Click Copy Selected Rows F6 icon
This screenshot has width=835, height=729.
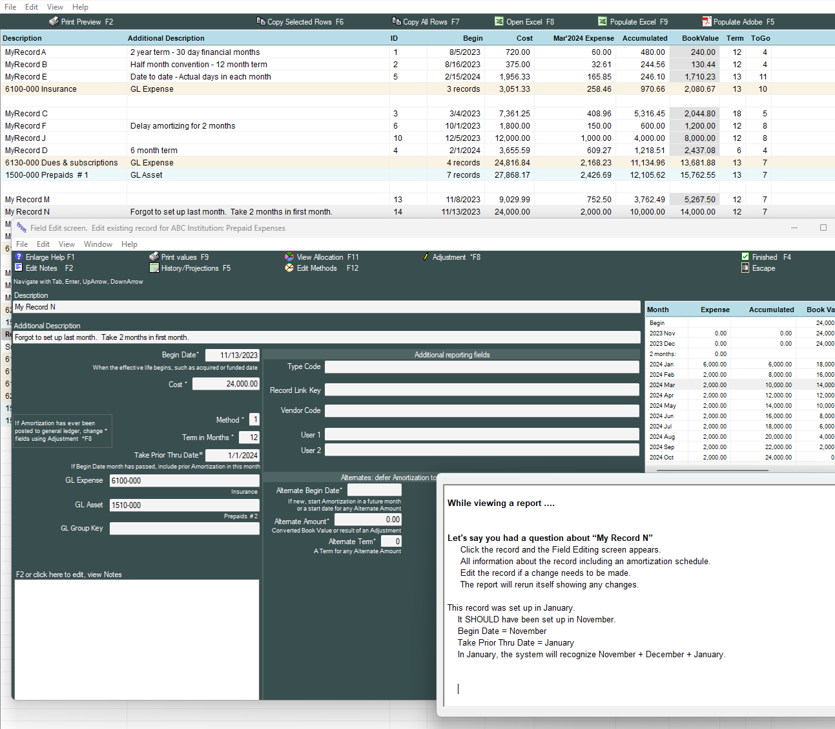(261, 21)
